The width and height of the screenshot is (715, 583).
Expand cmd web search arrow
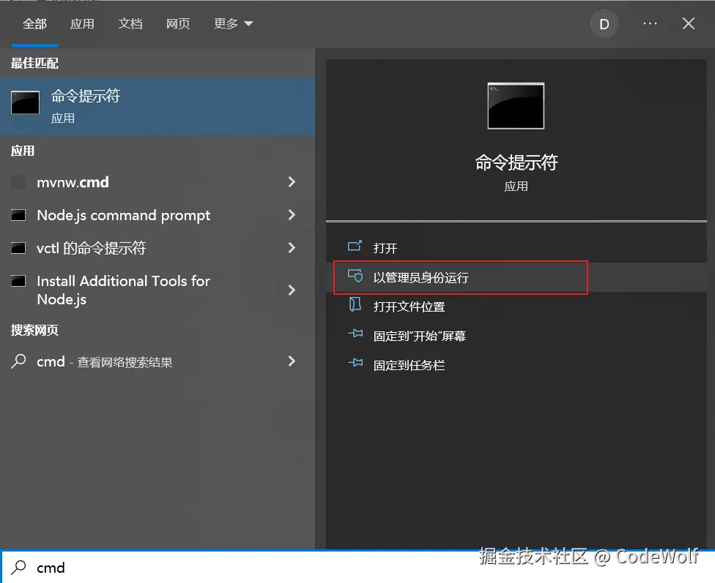[292, 361]
